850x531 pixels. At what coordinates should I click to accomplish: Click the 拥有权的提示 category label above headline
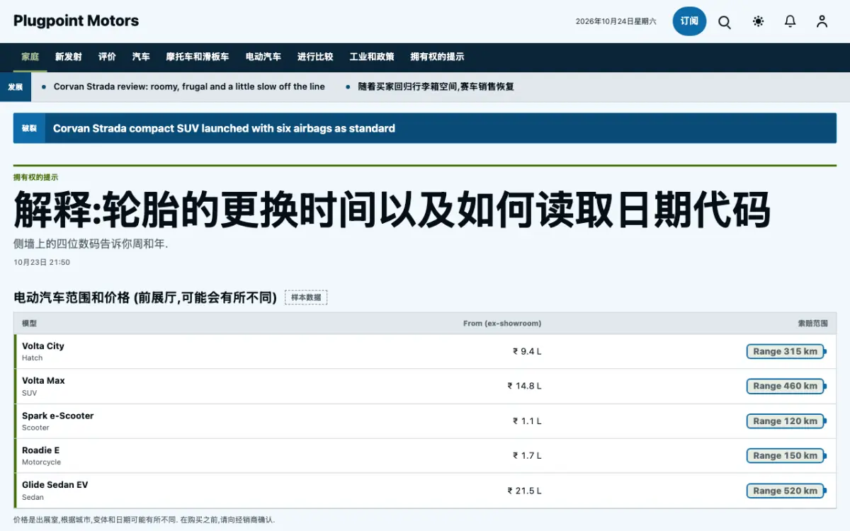click(36, 177)
